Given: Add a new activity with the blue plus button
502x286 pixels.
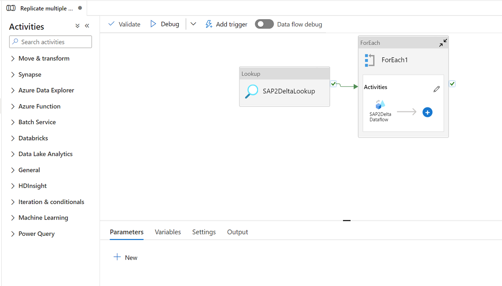Looking at the screenshot, I should click(427, 112).
